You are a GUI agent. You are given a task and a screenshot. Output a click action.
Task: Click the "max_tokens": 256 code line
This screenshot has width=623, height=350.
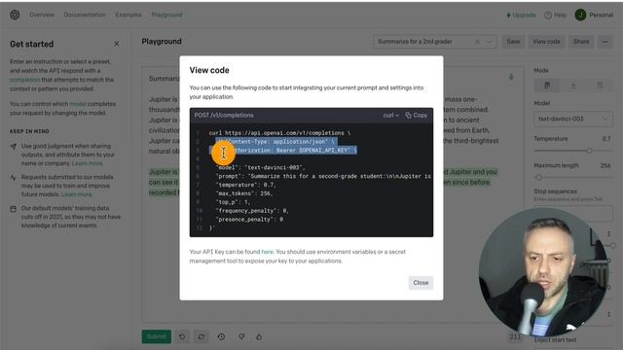coord(244,193)
